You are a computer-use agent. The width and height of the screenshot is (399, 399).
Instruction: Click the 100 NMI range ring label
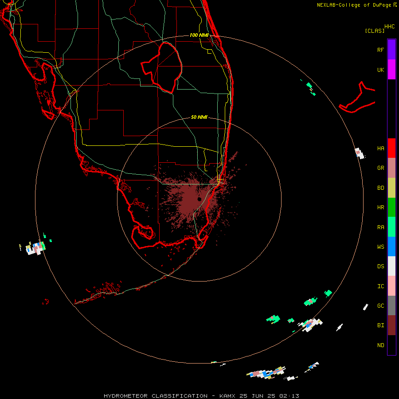click(x=199, y=35)
